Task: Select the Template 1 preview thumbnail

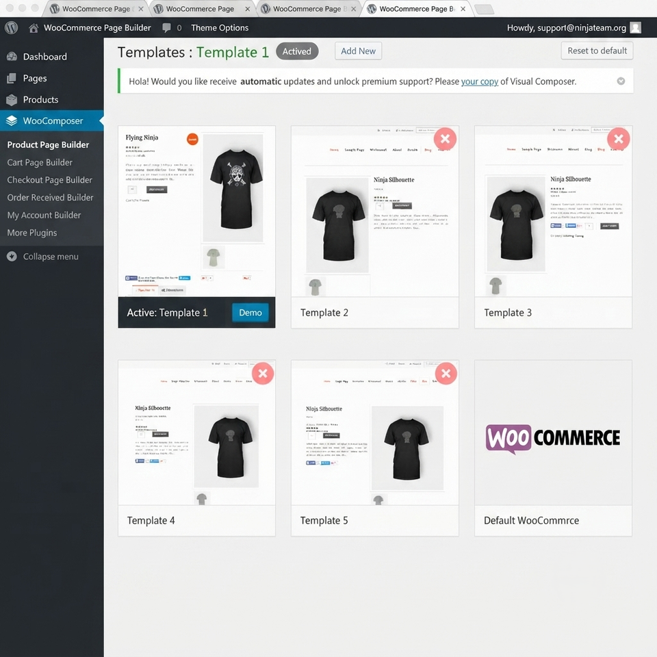Action: tap(196, 211)
